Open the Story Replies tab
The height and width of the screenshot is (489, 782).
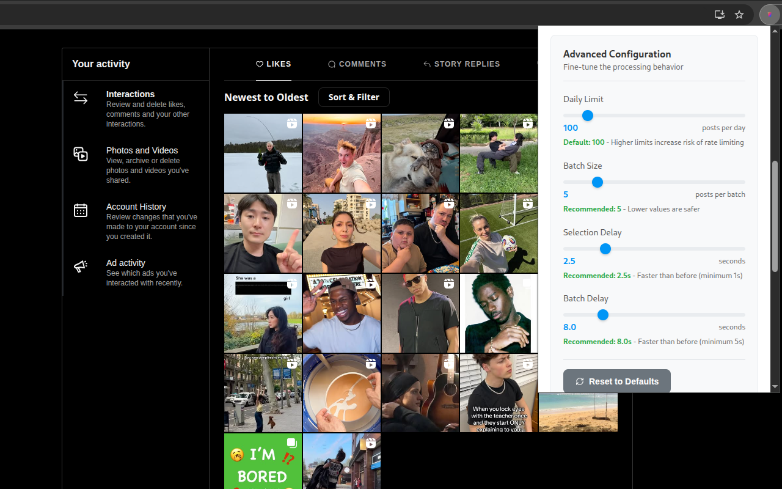461,64
